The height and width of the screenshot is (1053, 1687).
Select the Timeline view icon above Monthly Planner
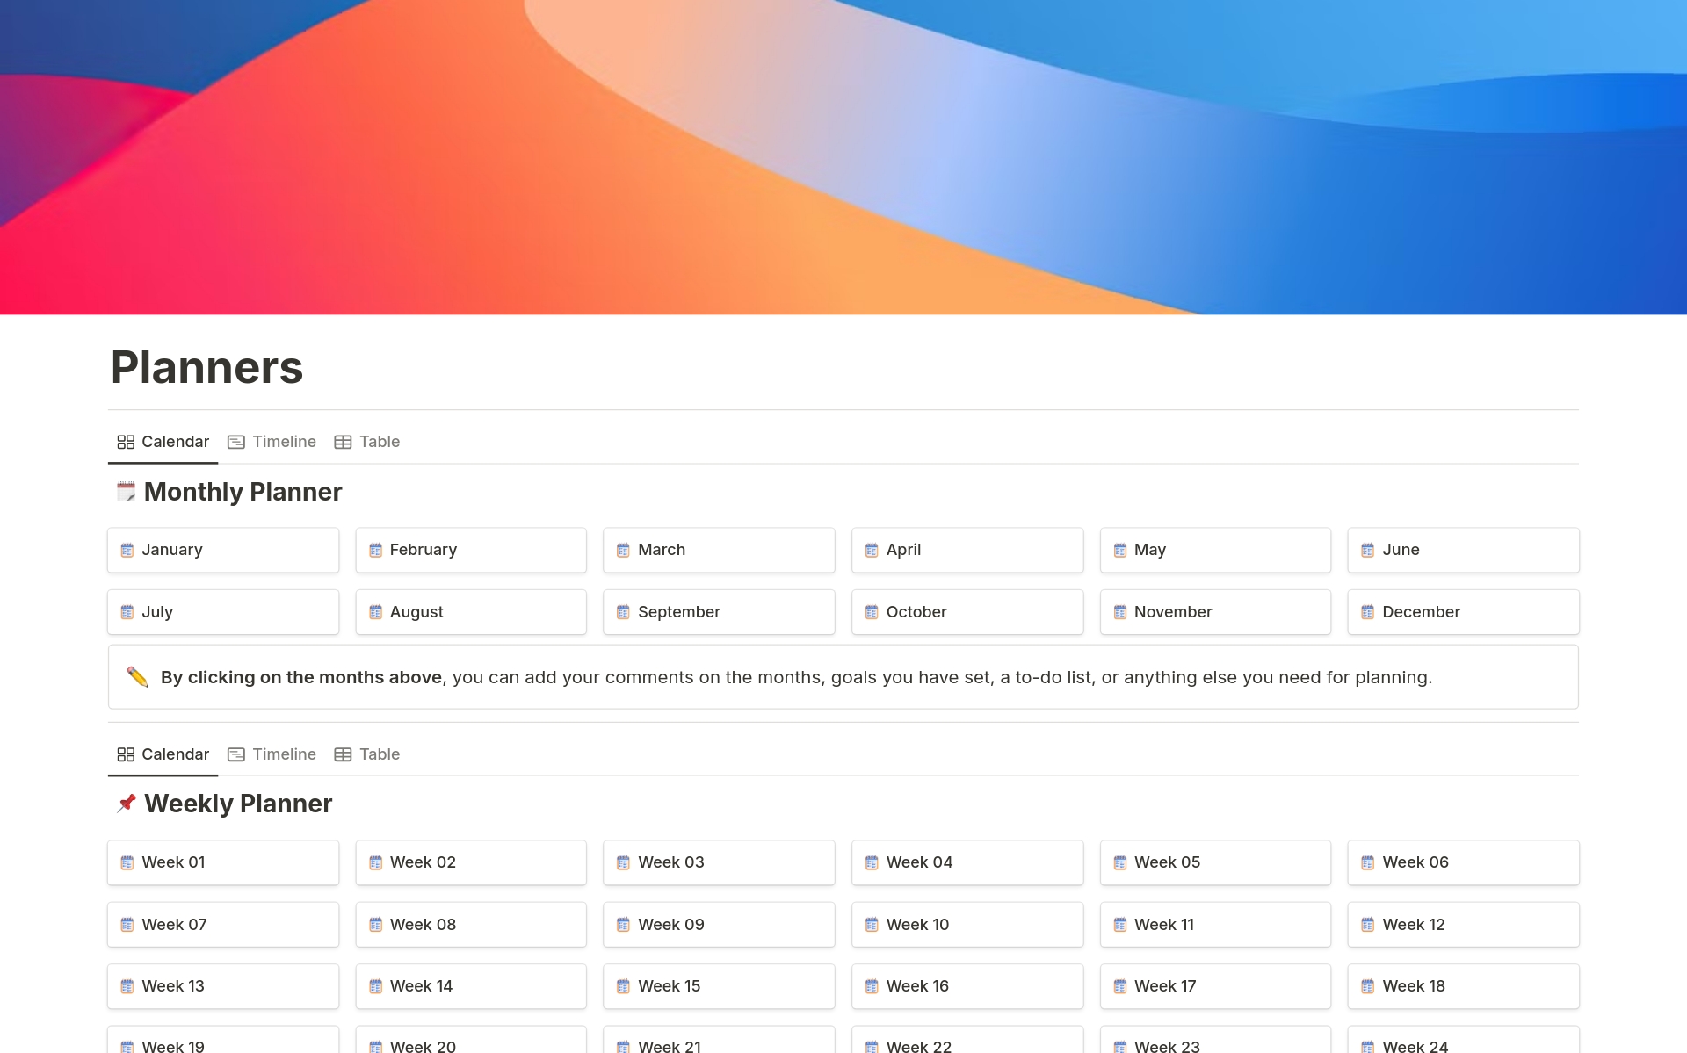click(236, 442)
